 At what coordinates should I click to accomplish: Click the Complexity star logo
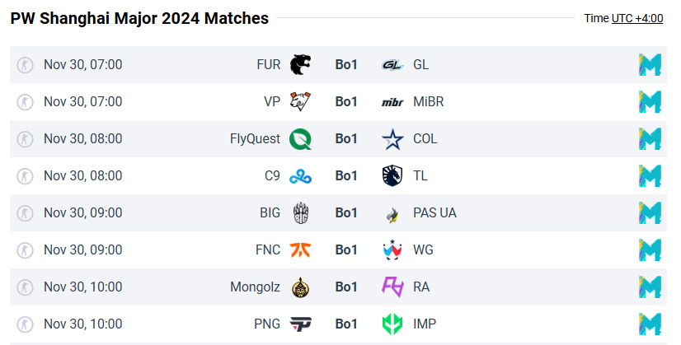pos(392,138)
